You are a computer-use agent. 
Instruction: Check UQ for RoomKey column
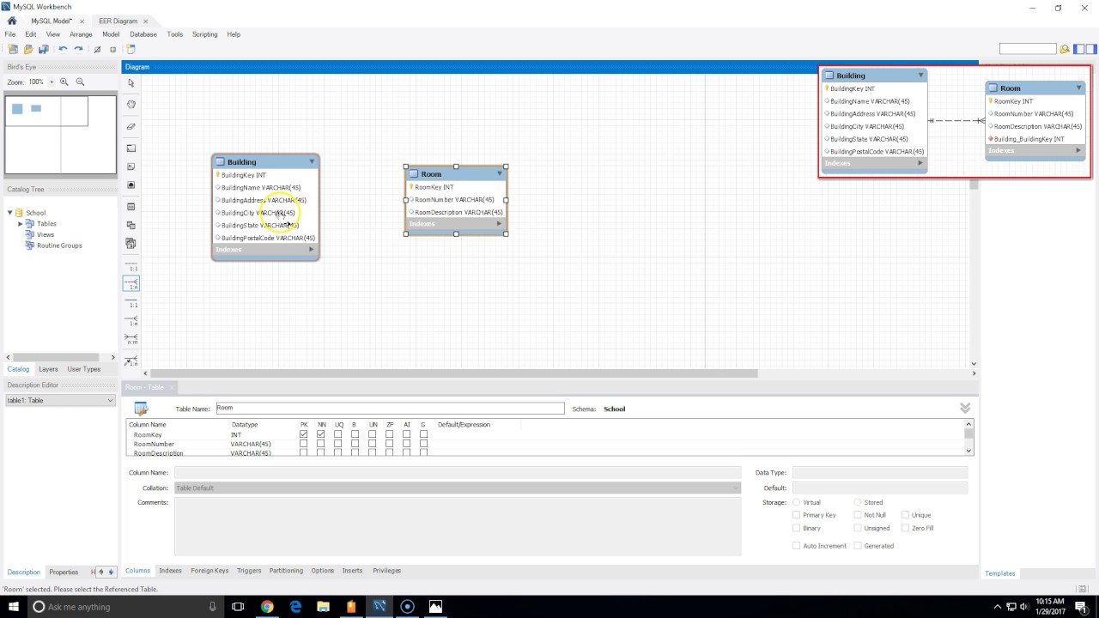(x=338, y=434)
